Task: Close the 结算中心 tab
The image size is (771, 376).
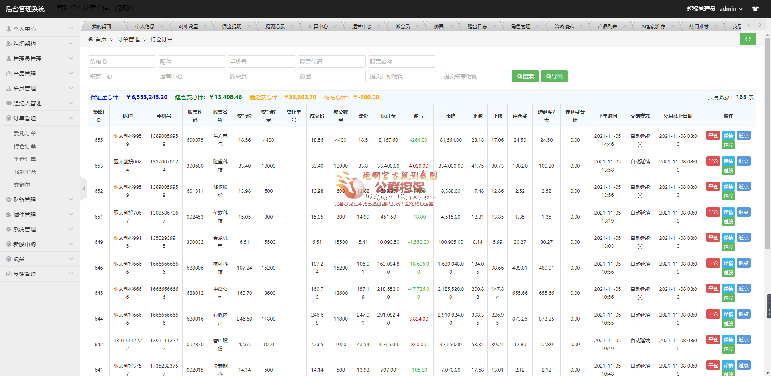Action: 336,26
